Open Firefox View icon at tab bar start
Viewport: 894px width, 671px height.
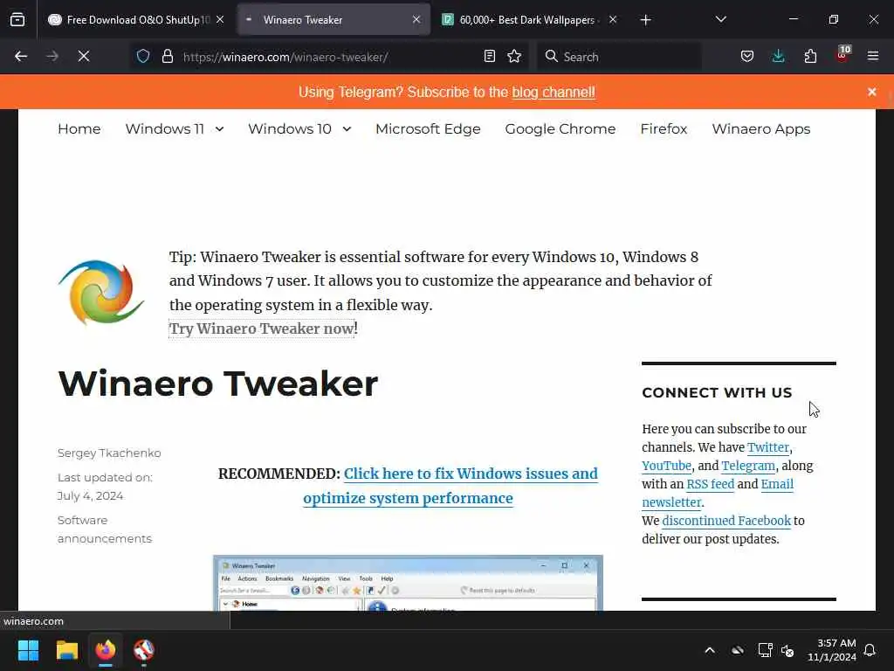click(17, 20)
